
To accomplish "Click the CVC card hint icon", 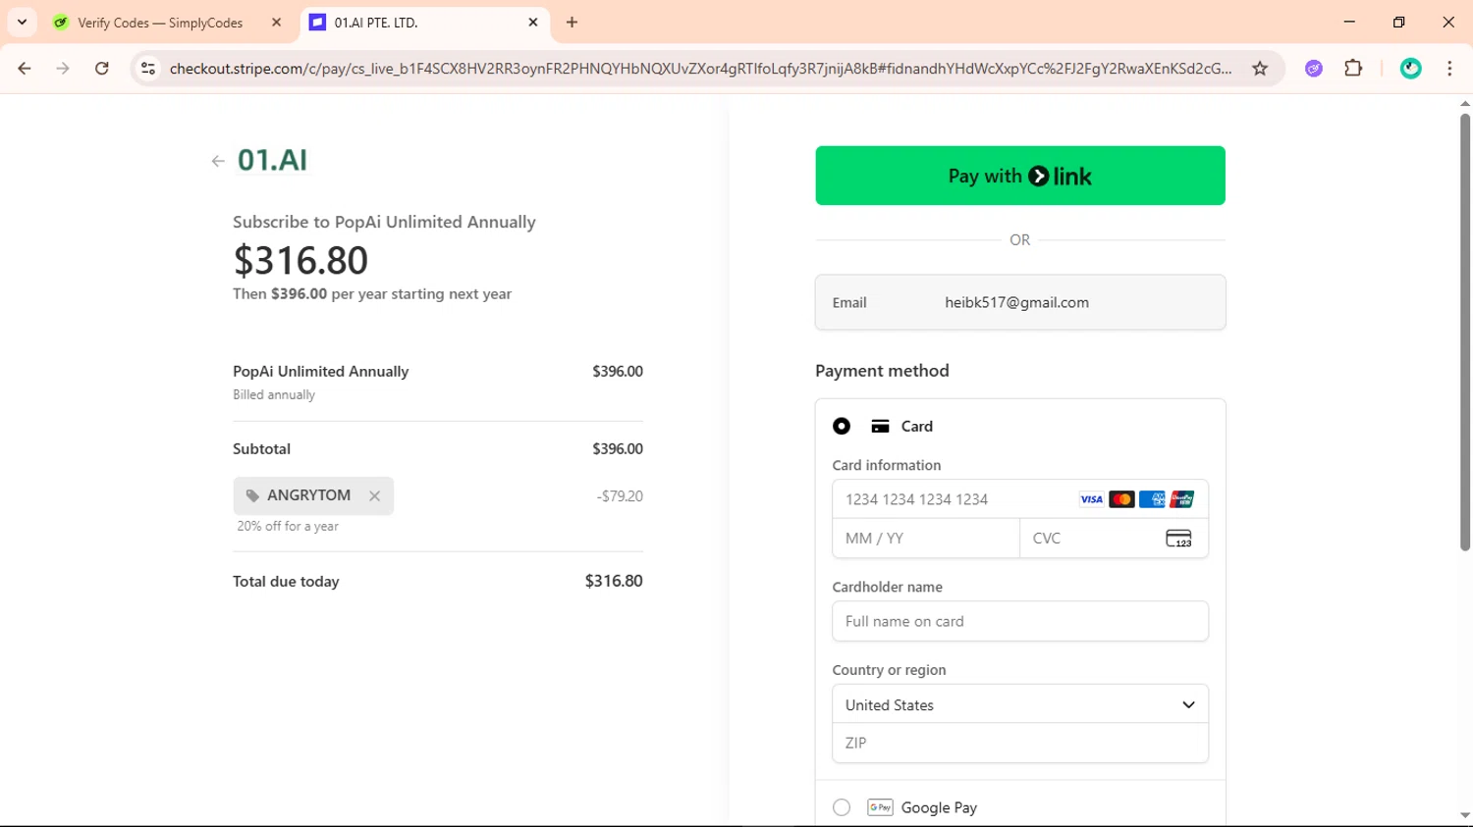I will [1178, 539].
